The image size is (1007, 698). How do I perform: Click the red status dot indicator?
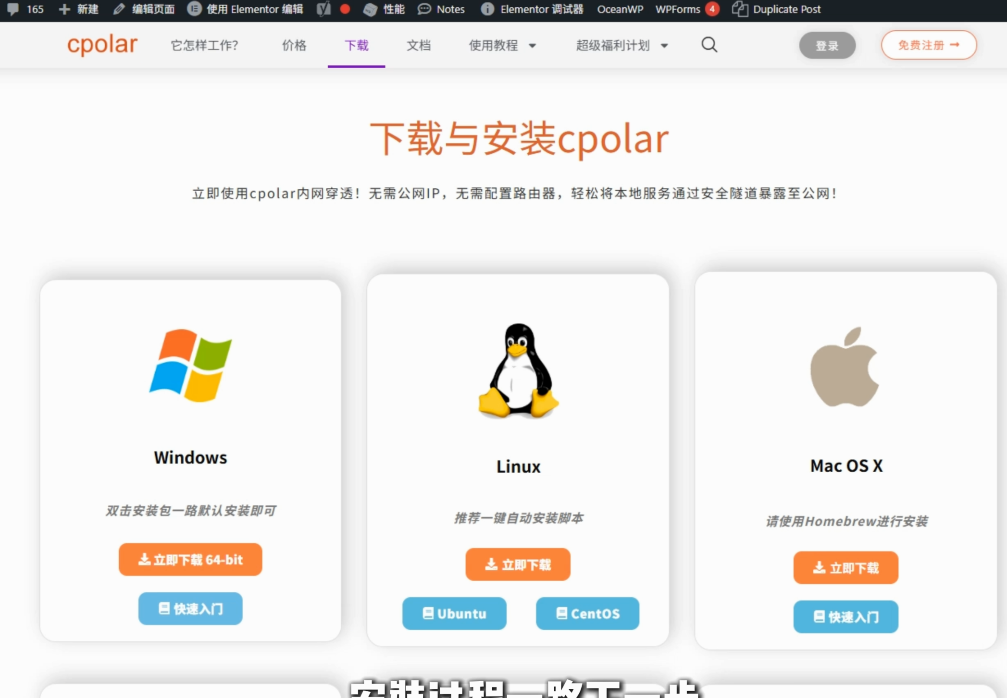pos(345,9)
